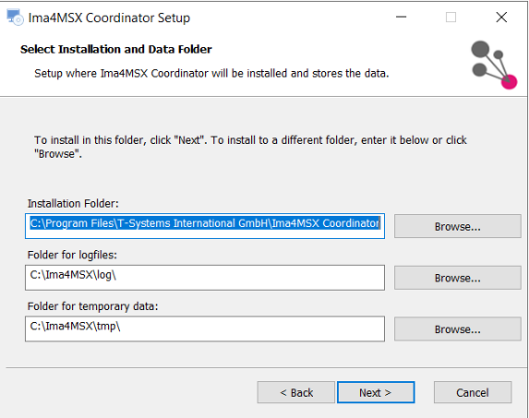The height and width of the screenshot is (418, 529).
Task: Minimize the Ima4MSX Coordinator Setup window
Action: point(402,18)
